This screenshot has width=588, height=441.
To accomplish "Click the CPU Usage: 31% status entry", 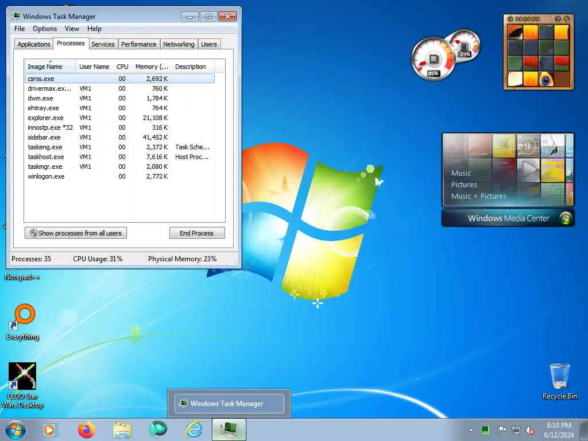I will [x=98, y=259].
